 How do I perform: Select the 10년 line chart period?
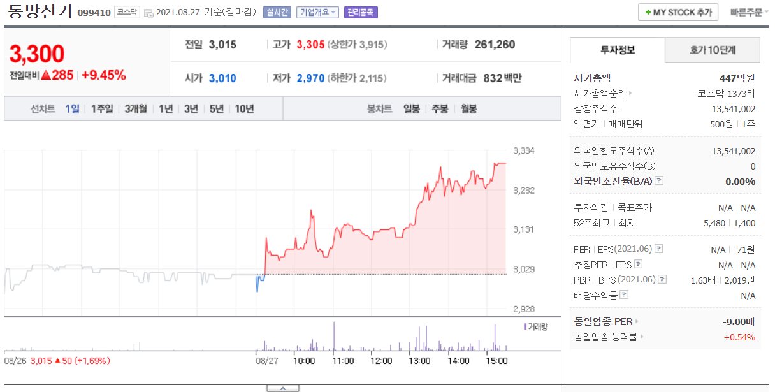[244, 109]
